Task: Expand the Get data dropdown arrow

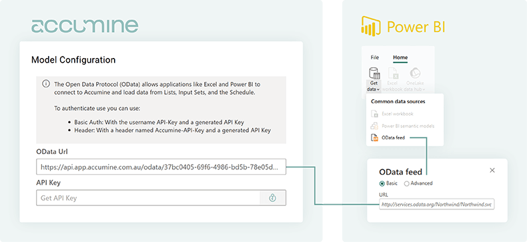Action: click(378, 89)
